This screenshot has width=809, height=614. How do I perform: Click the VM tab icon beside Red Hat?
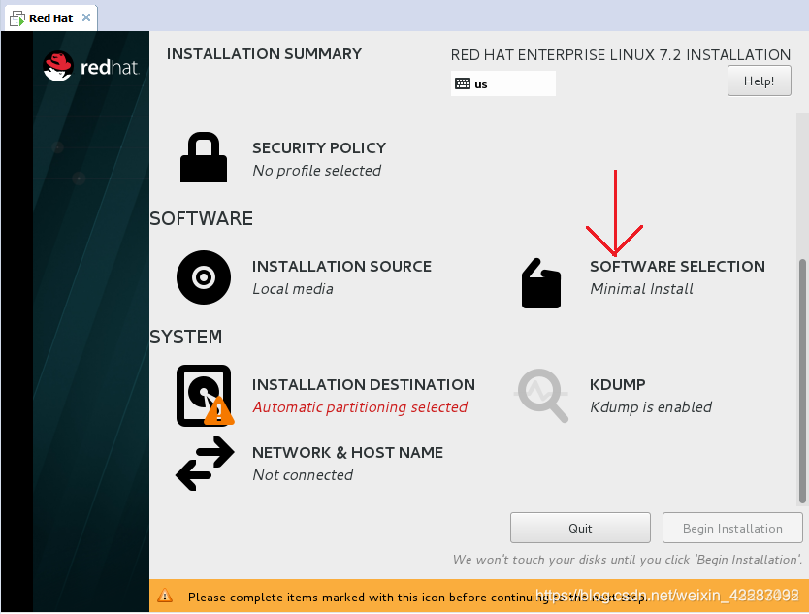pos(17,18)
